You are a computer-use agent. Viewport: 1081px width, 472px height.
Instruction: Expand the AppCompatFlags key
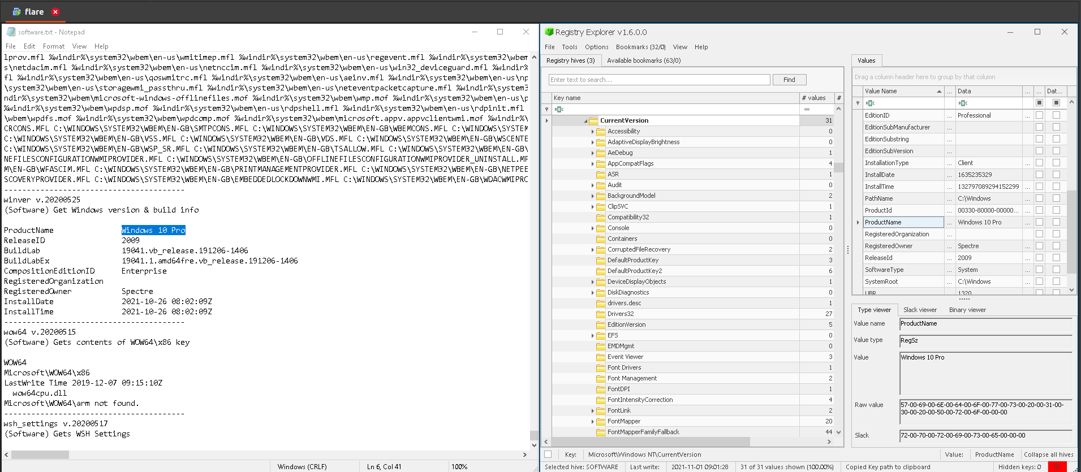pyautogui.click(x=593, y=163)
